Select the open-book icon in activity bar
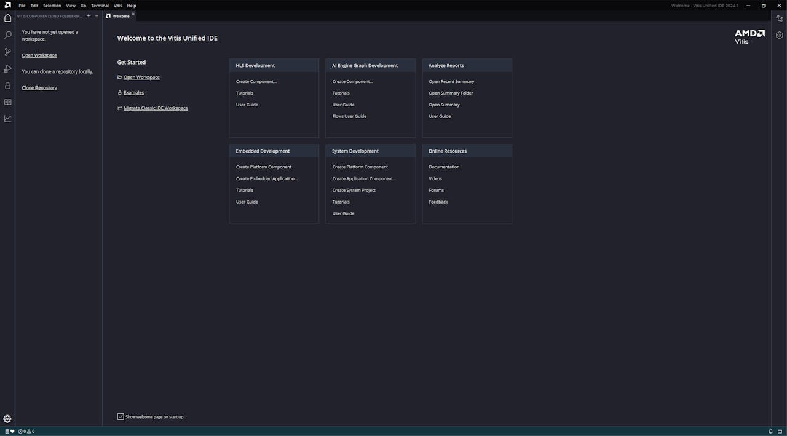 (7, 102)
